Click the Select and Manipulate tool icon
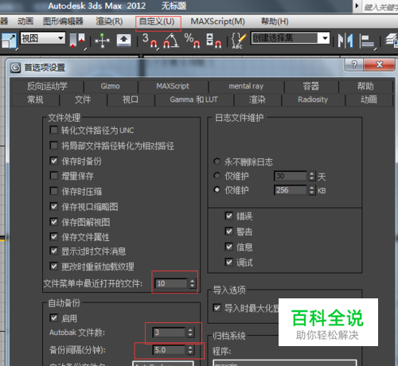398x366 pixels. tap(102, 41)
